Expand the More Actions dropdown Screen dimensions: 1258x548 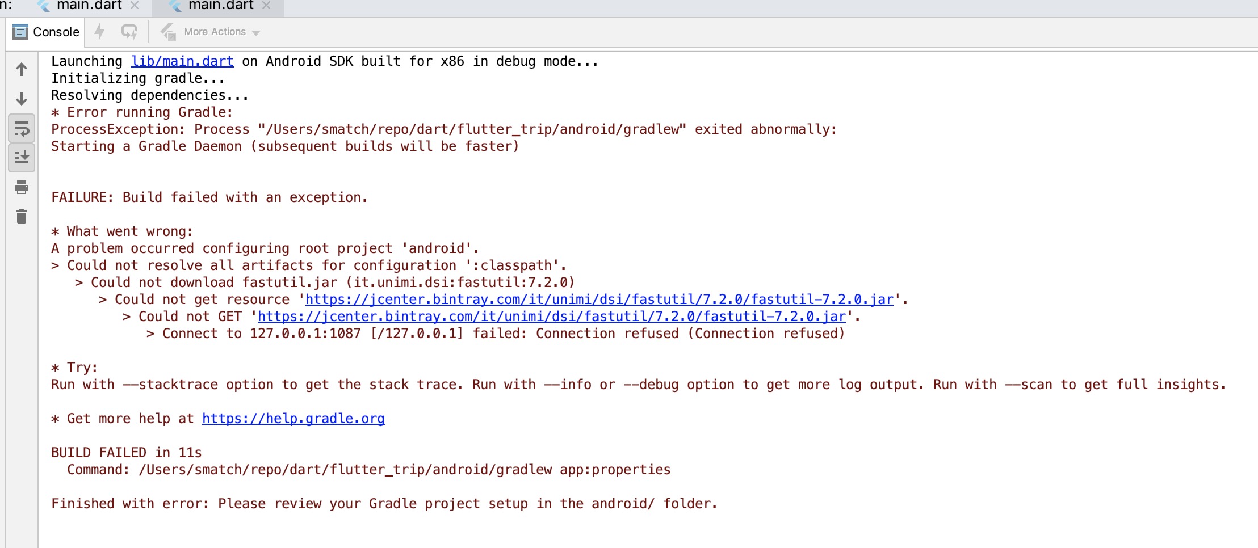[222, 32]
